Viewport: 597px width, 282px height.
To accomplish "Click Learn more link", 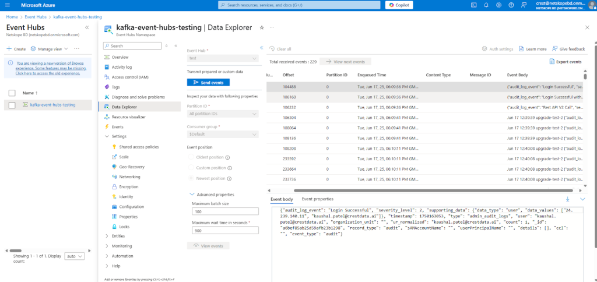I will click(533, 49).
